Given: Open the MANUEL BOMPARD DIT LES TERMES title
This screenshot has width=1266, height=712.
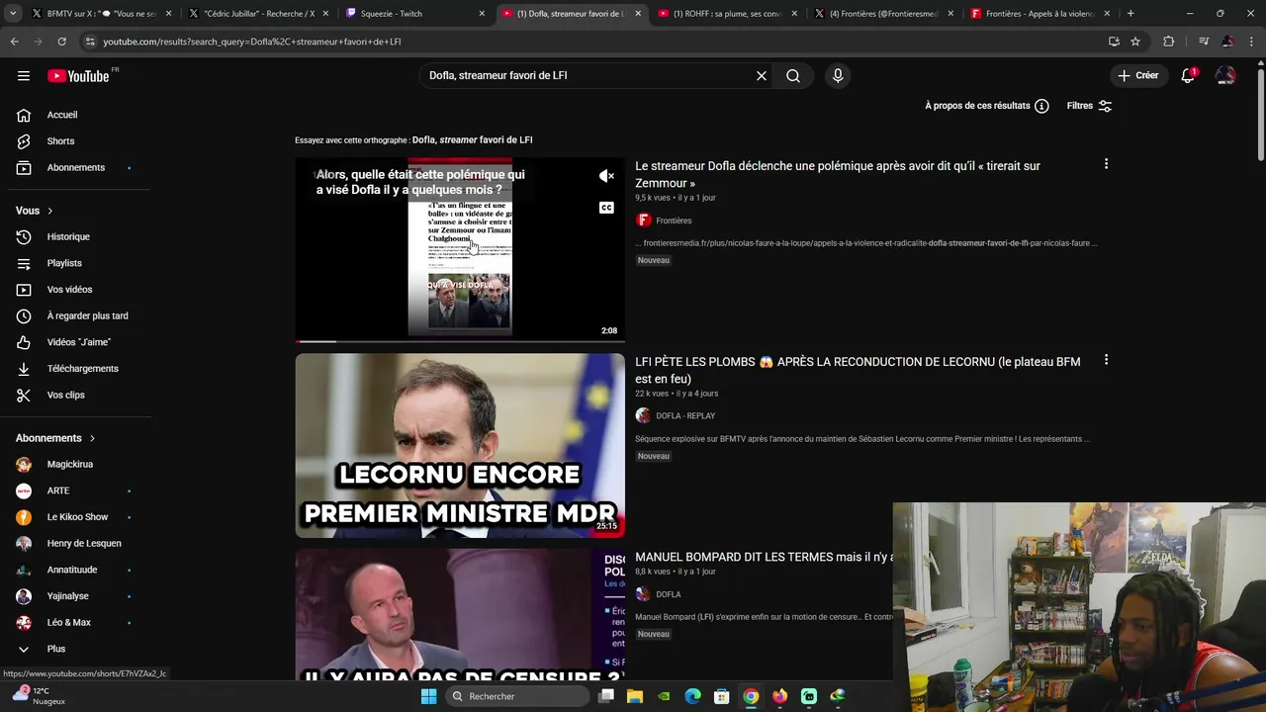Looking at the screenshot, I should tap(764, 558).
